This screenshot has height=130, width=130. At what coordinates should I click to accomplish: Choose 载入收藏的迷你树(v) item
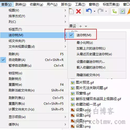[x=97, y=67]
